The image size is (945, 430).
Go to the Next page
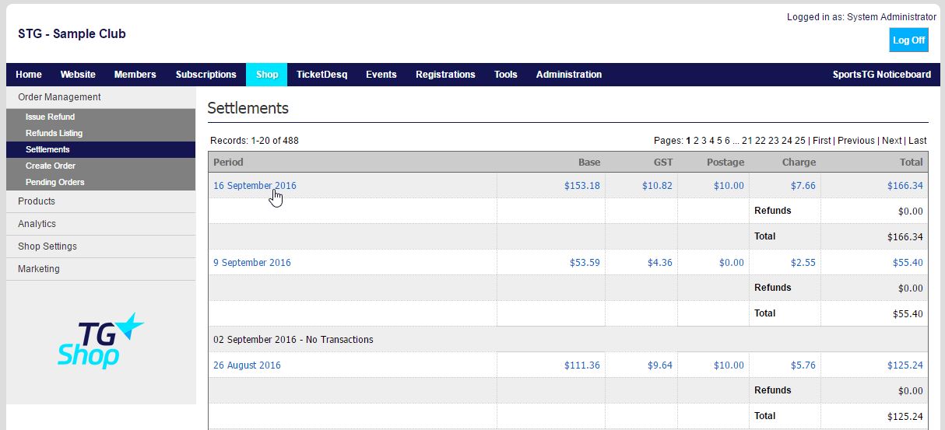click(892, 141)
